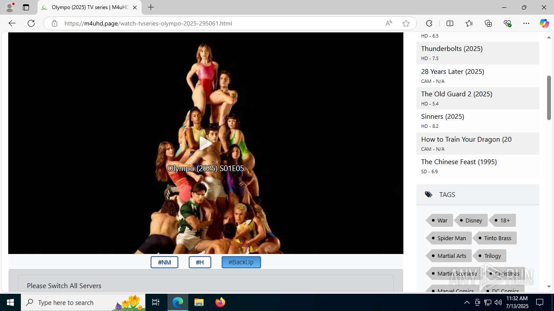Screen dimensions: 554x311
Task: Open Microsoft Edge from taskbar
Action: [178, 302]
